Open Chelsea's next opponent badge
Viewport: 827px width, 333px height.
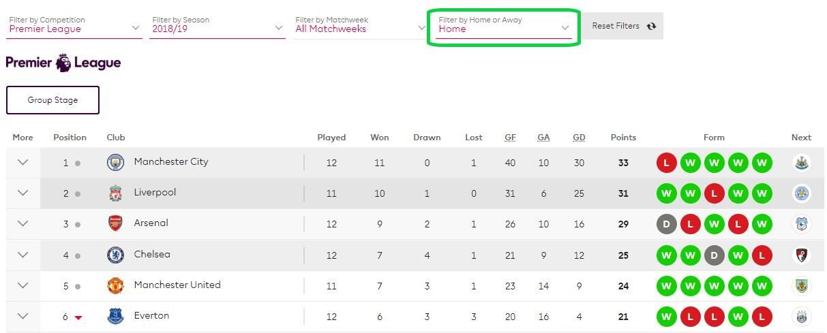coord(801,255)
